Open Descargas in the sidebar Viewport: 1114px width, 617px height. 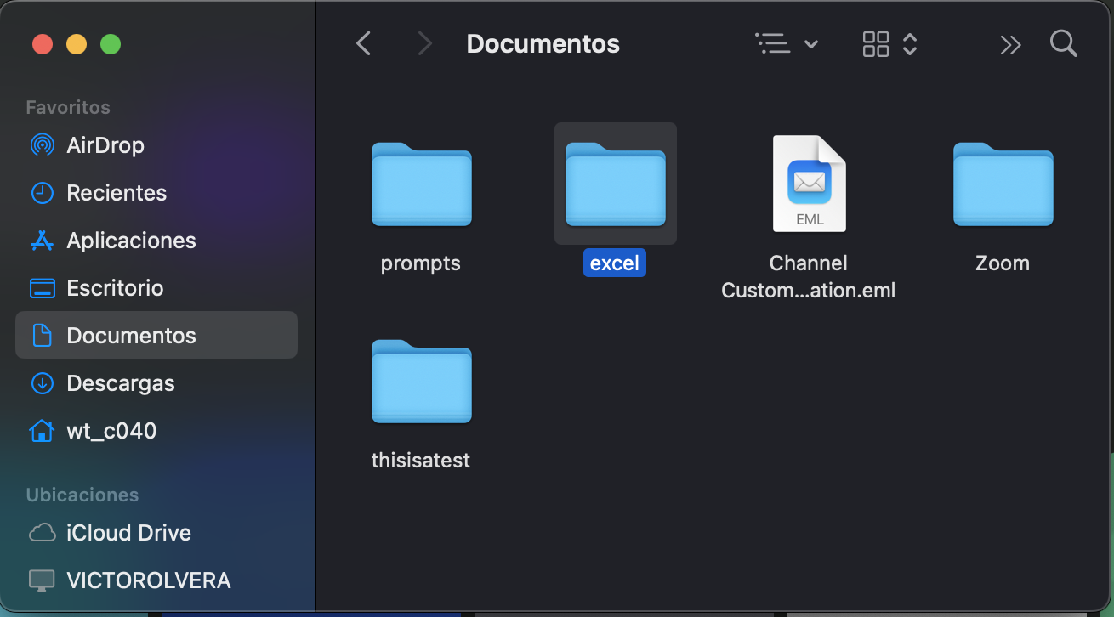(121, 383)
